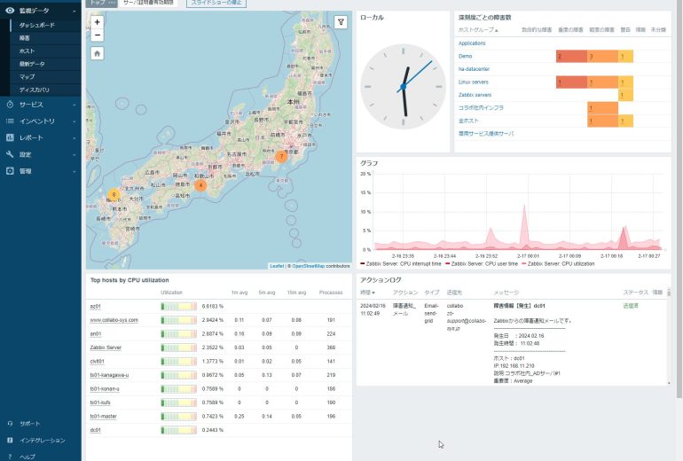Open the map cluster marker labeled 4
This screenshot has width=683, height=461.
pos(200,185)
